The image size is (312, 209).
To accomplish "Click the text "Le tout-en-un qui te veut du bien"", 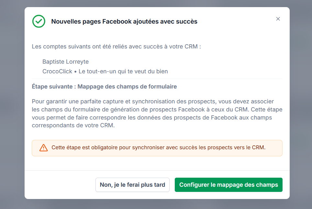I will coord(123,71).
